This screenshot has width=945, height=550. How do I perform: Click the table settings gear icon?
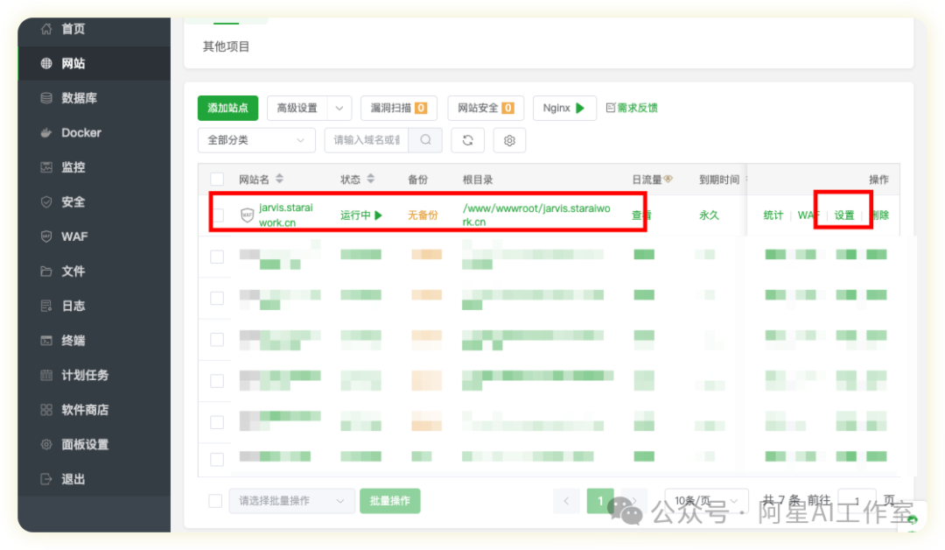tap(509, 140)
